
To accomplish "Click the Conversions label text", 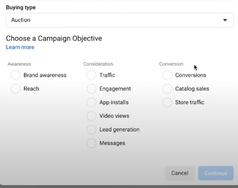I will [x=191, y=75].
